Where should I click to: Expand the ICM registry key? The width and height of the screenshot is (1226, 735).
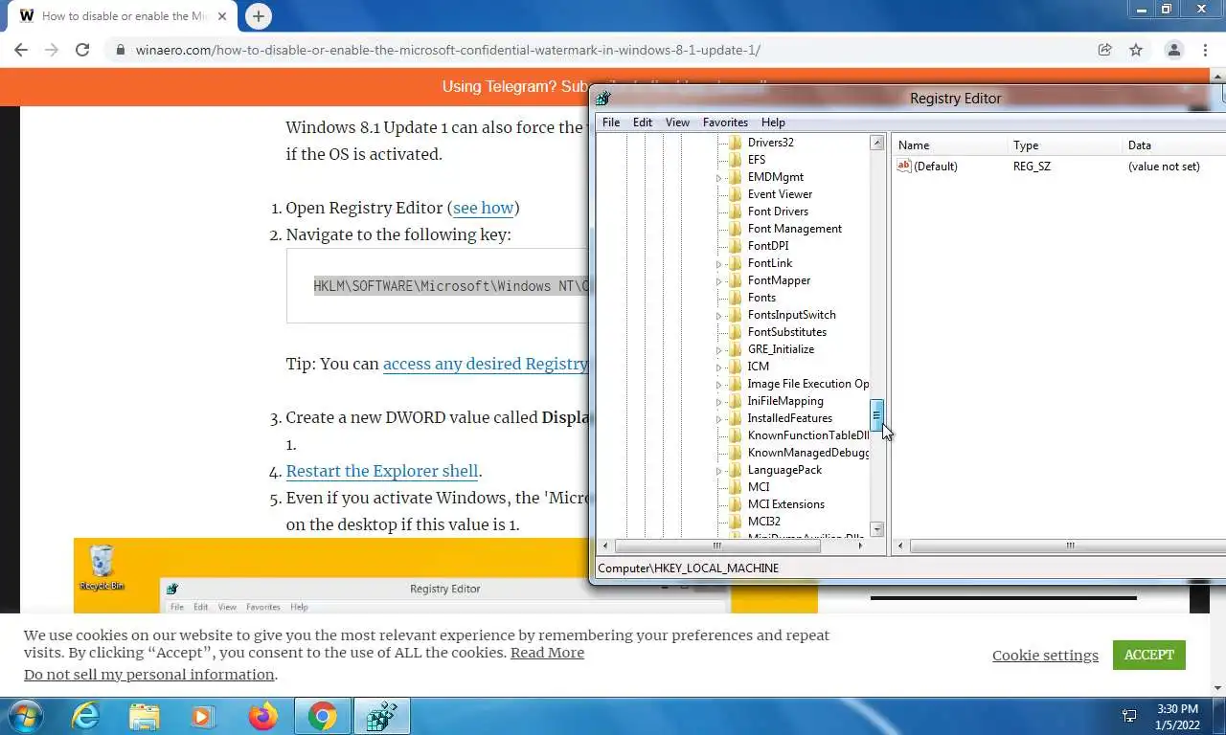click(x=719, y=367)
